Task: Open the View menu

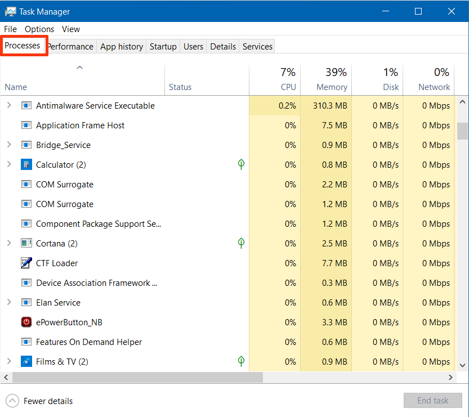Action: pyautogui.click(x=71, y=29)
